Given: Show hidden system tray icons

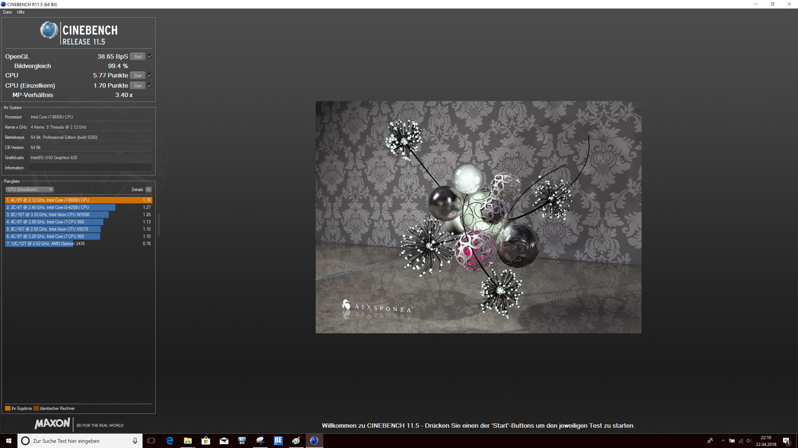Looking at the screenshot, I should point(723,441).
